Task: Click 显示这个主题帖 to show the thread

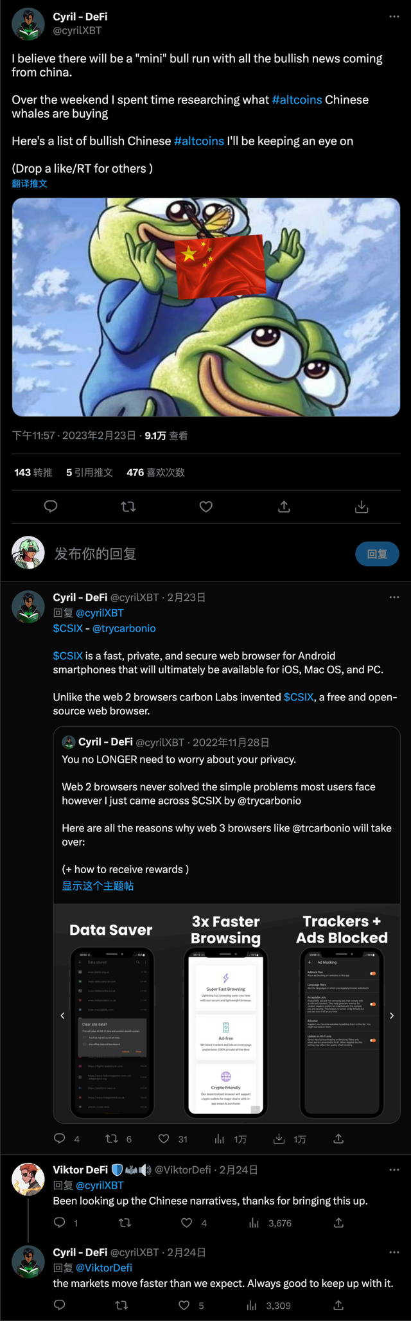Action: pyautogui.click(x=98, y=886)
